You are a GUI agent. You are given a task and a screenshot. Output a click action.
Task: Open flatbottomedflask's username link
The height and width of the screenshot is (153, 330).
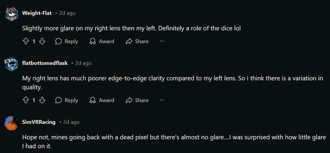click(x=45, y=63)
